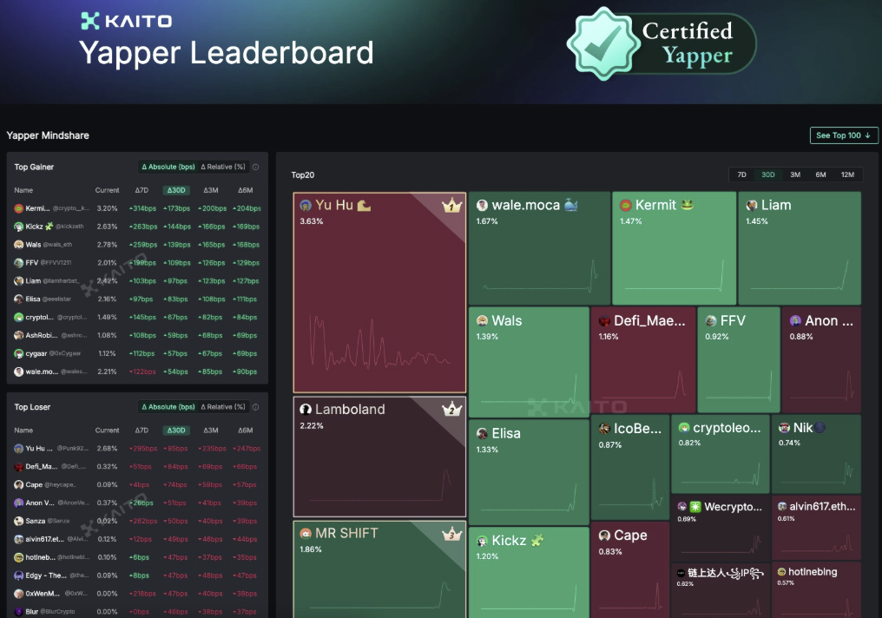Click Yu Hu's avatar in the Top20 treemap
Screen dimensions: 882x618
tap(306, 205)
